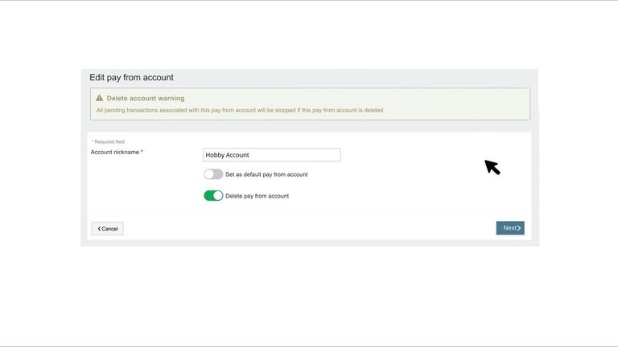
Task: Click the 'Delete account warning' heading
Action: tap(146, 98)
